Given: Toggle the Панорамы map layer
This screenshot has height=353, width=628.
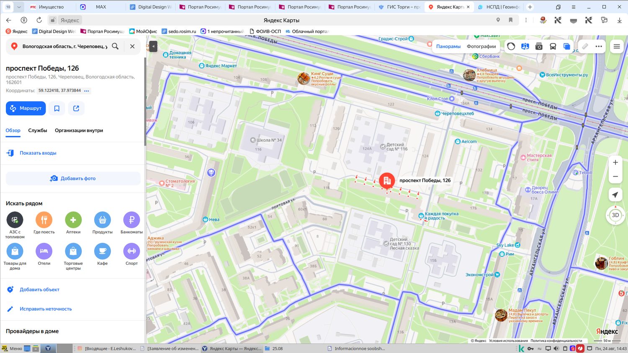Looking at the screenshot, I should pos(448,46).
